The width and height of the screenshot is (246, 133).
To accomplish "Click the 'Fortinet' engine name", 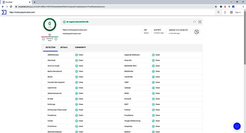I will point(127,110).
